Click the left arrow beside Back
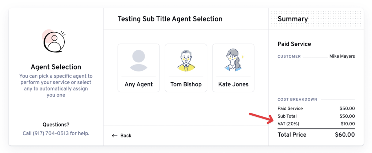 tap(115, 136)
